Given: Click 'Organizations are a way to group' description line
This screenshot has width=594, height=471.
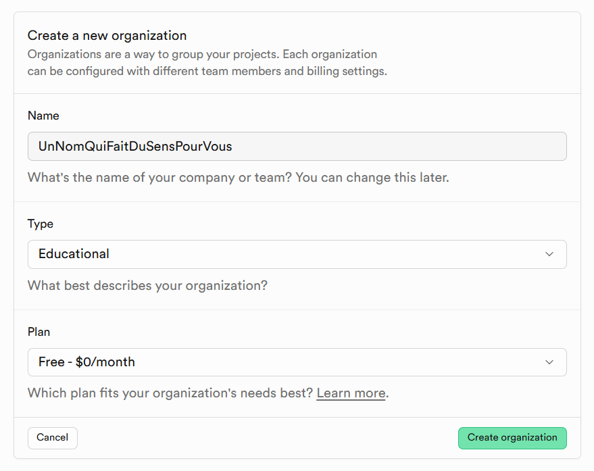Looking at the screenshot, I should click(x=202, y=54).
